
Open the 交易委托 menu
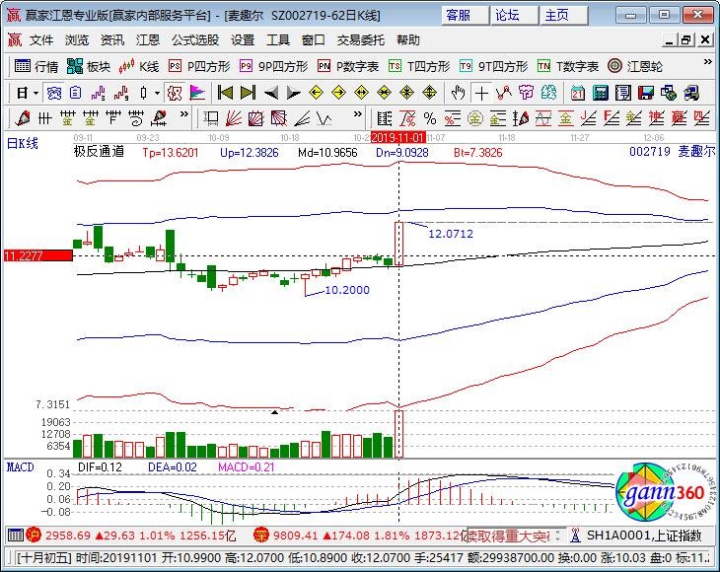point(361,40)
